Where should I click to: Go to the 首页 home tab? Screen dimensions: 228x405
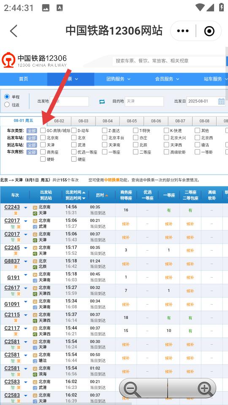[x=24, y=79]
